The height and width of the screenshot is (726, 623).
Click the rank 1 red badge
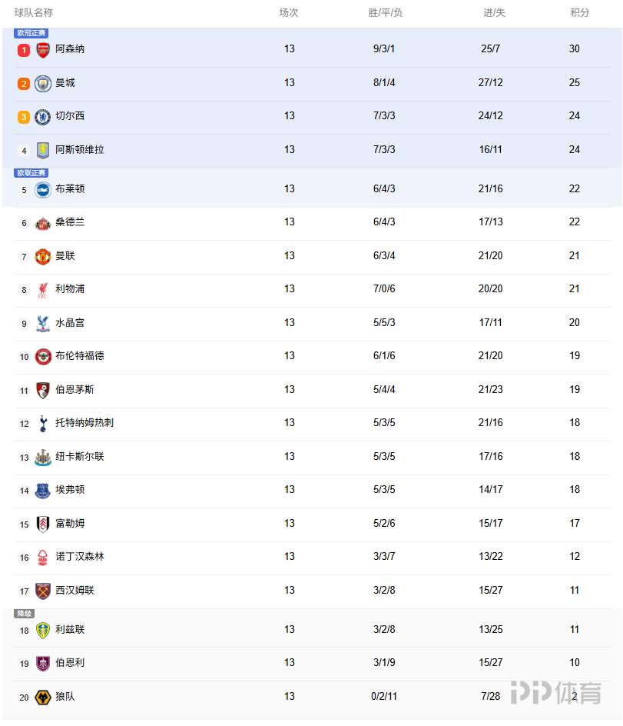pyautogui.click(x=24, y=50)
